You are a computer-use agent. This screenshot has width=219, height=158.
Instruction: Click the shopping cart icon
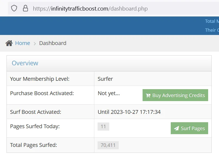[148, 95]
